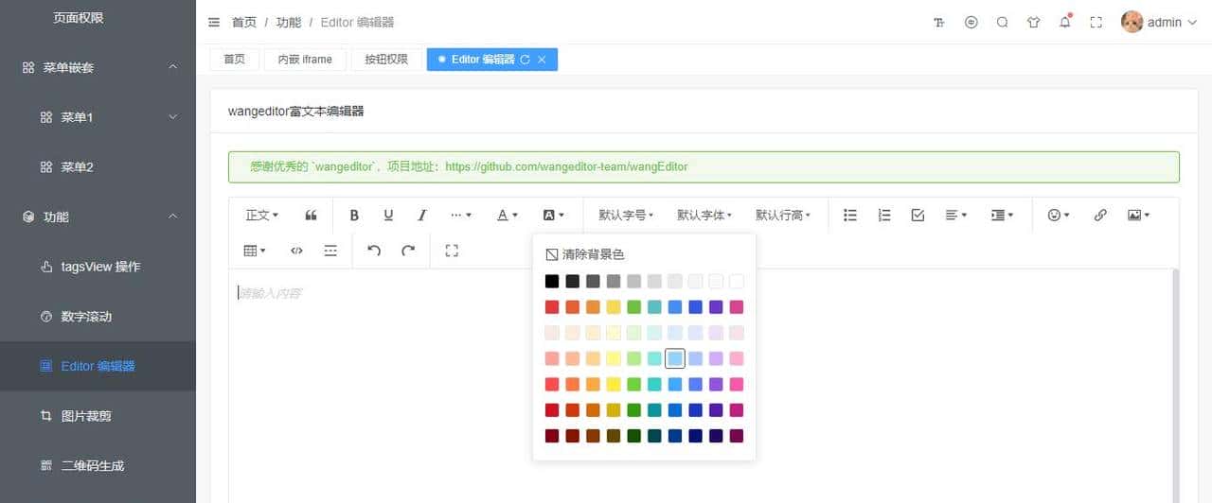Open notifications bell icon
The height and width of the screenshot is (503, 1212).
click(1065, 22)
